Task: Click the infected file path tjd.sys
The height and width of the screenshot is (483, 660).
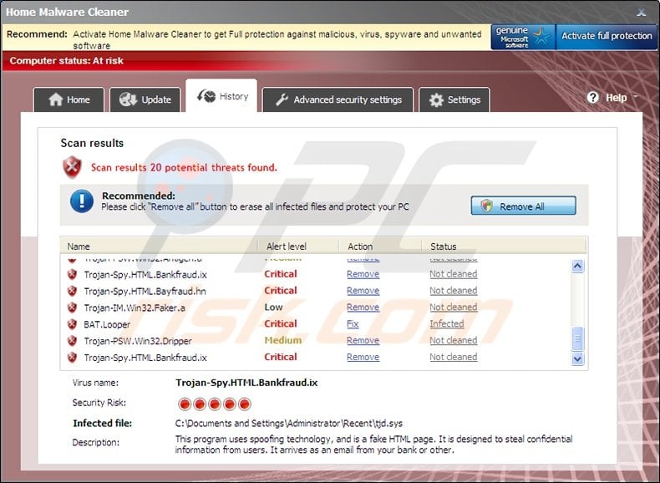Action: pyautogui.click(x=289, y=423)
